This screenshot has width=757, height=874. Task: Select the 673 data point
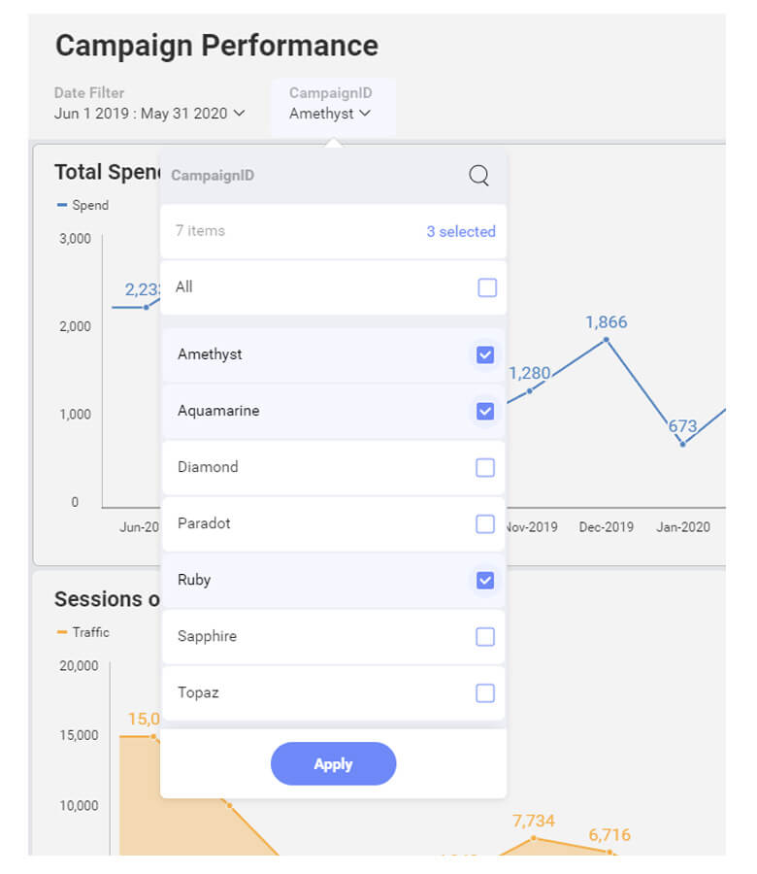681,443
